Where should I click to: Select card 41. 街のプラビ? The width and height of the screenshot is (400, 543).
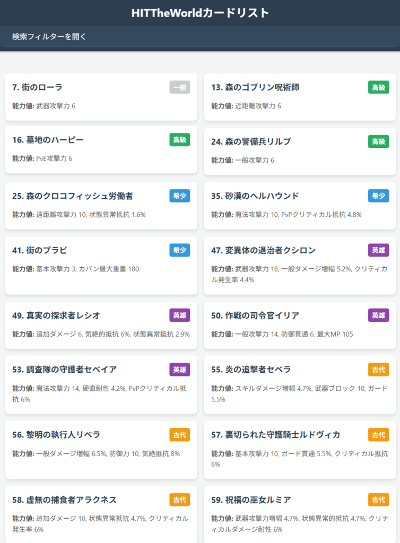[40, 250]
